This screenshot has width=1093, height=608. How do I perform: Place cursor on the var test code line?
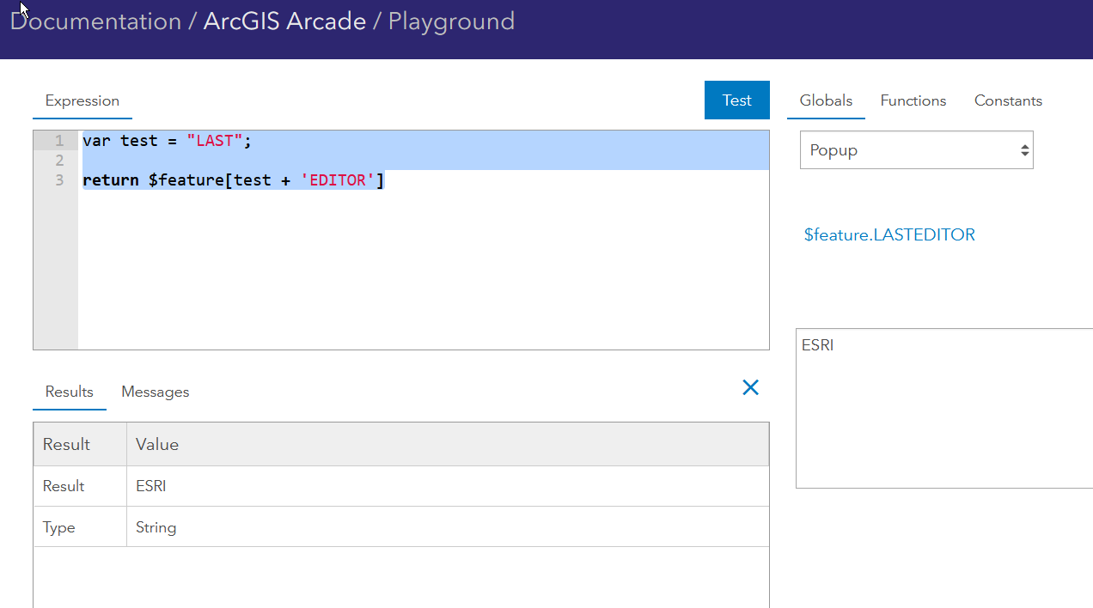[167, 141]
